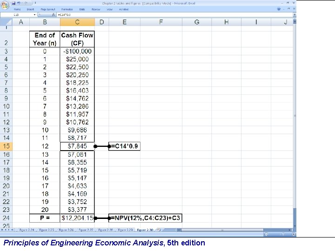Screen dimensions: 335x251
Task: Switch to Figure 2.29 sheet tab
Action: click(125, 230)
